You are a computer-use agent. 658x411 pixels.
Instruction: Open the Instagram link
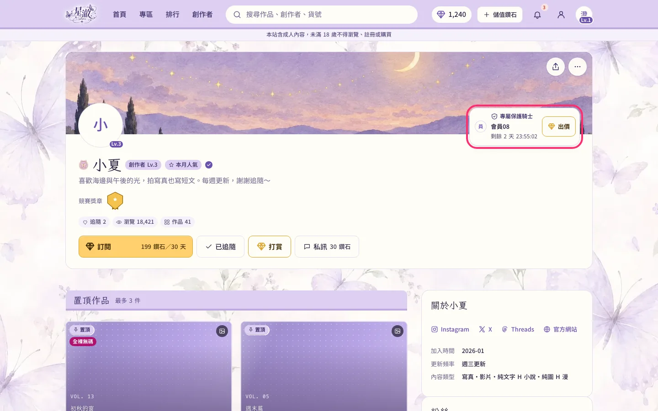coord(451,329)
